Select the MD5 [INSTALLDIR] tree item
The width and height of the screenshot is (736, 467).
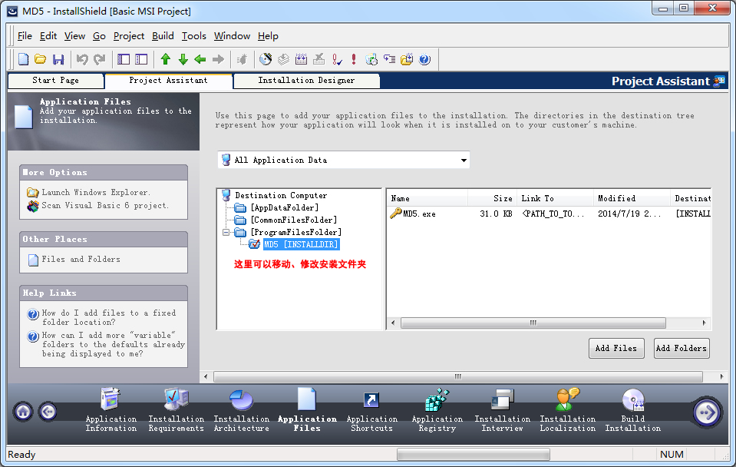coord(301,244)
